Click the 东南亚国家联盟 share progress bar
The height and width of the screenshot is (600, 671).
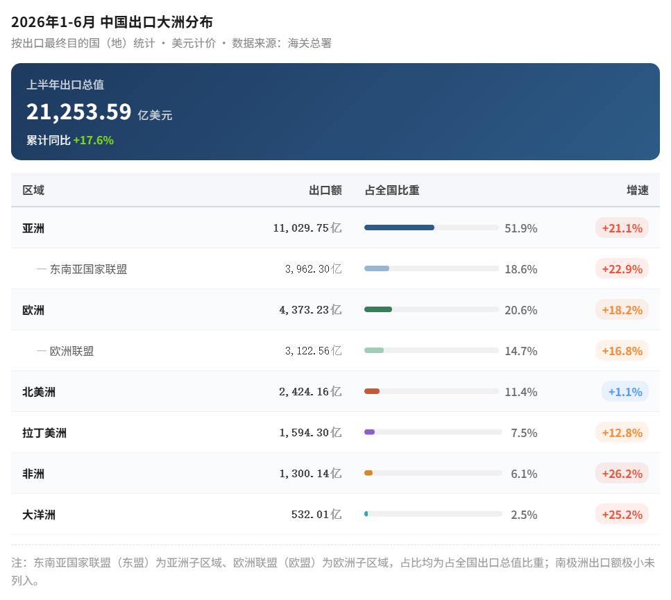[432, 268]
